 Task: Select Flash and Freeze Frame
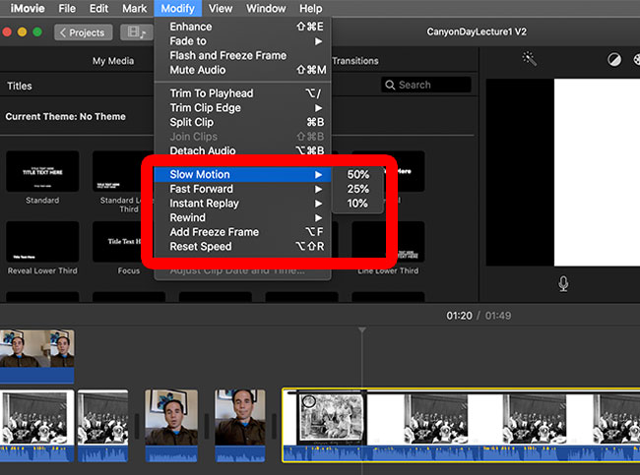pos(242,55)
